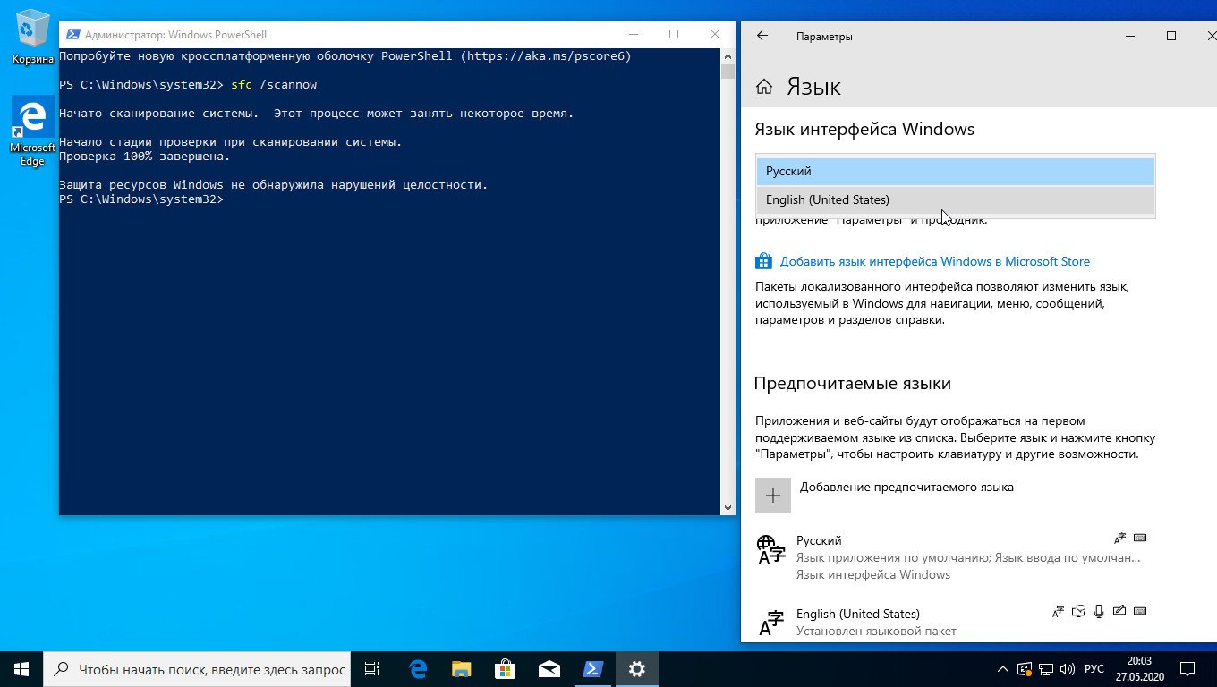Click the Settings gear icon in the taskbar
1217x687 pixels.
click(637, 668)
